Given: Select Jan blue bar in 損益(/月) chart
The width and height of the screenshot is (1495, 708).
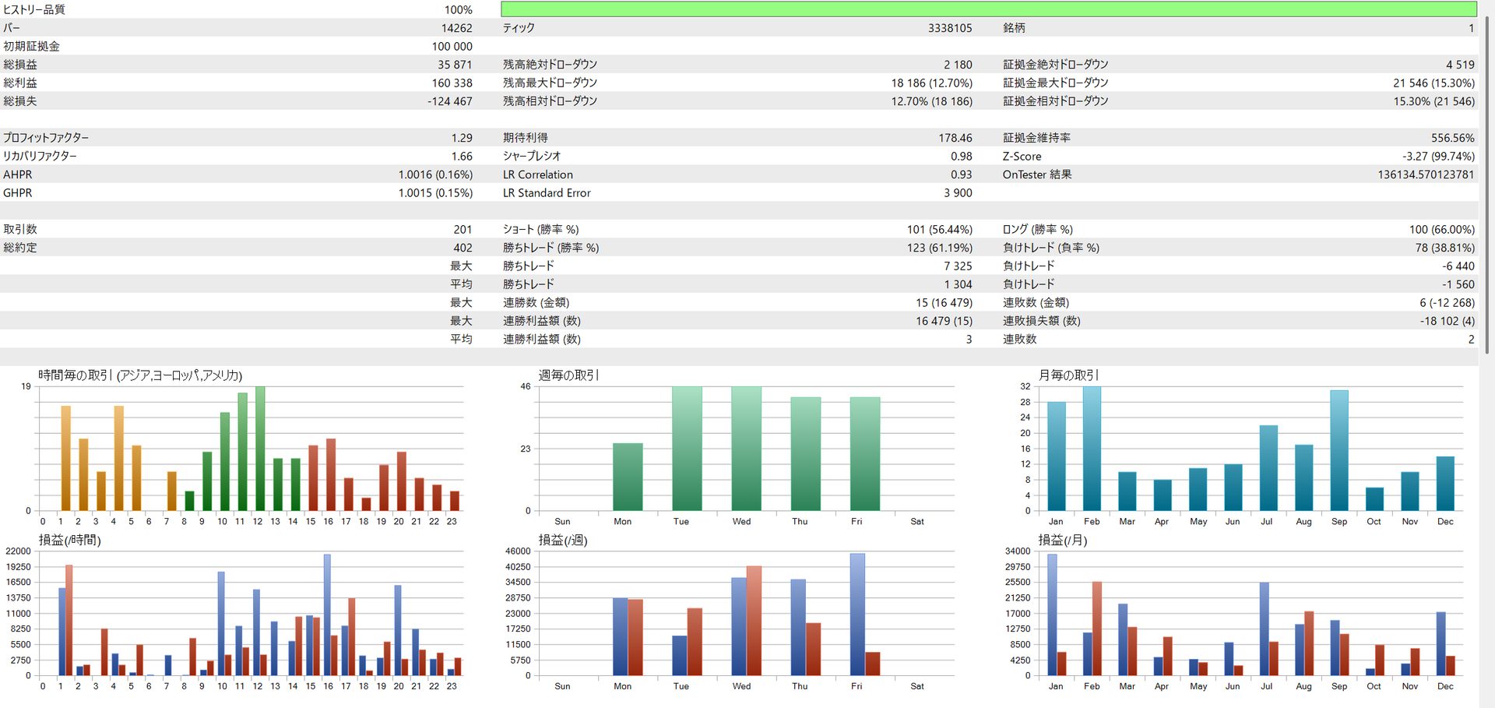Looking at the screenshot, I should [1052, 614].
